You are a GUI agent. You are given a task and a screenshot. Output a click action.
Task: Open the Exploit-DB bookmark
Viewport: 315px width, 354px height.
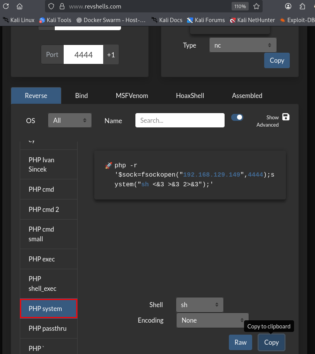(297, 20)
